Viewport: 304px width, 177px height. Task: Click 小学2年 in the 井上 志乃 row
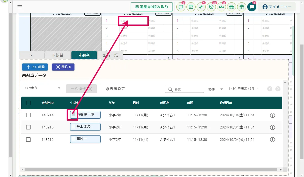click(115, 127)
